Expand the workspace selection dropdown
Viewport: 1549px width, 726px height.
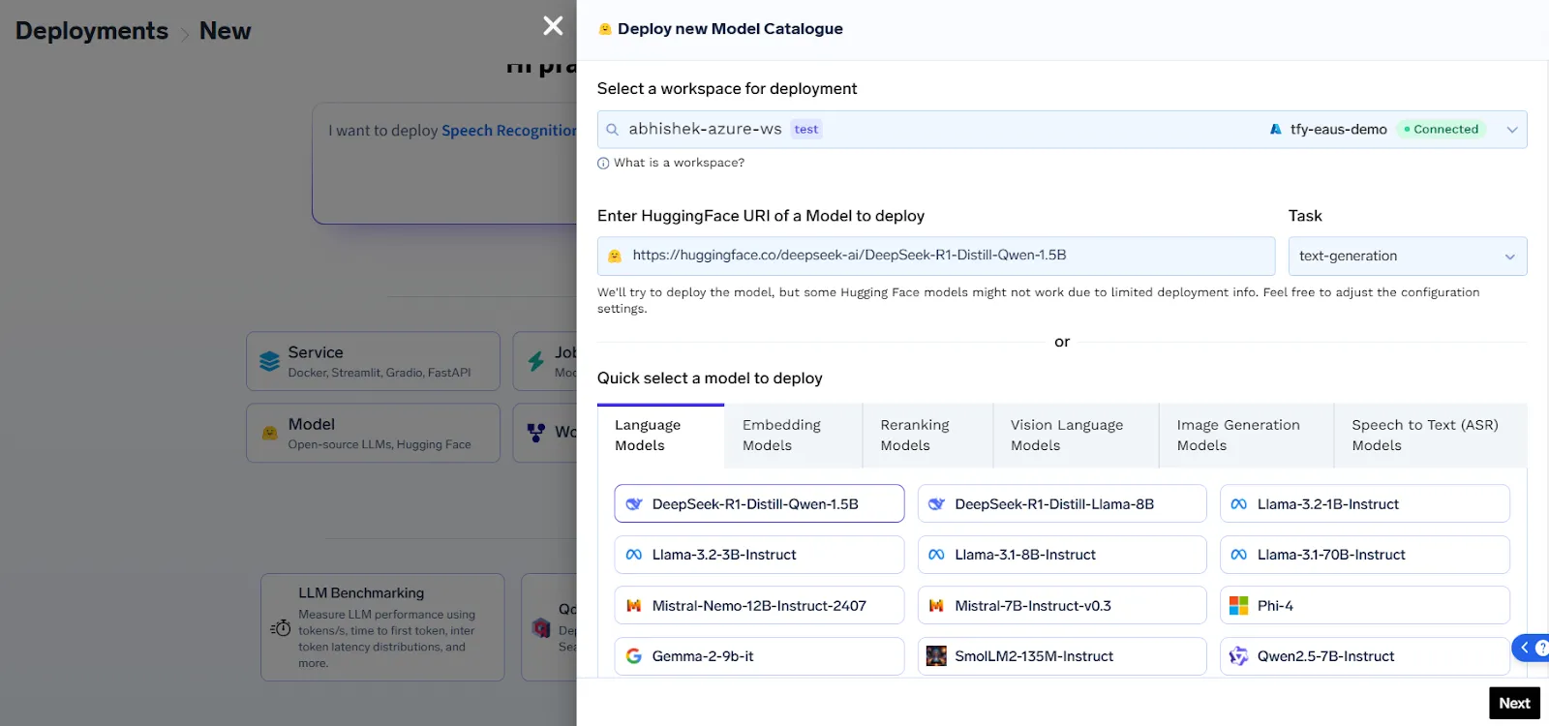point(1511,130)
